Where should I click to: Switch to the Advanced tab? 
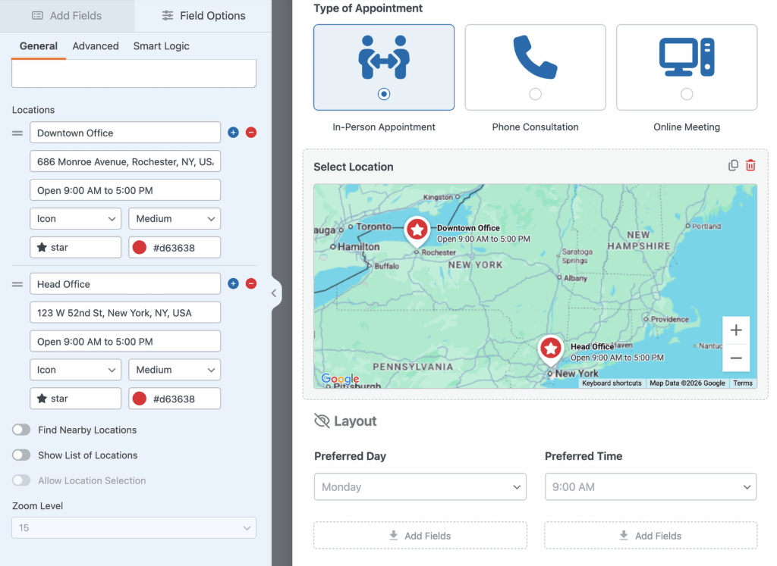click(95, 45)
